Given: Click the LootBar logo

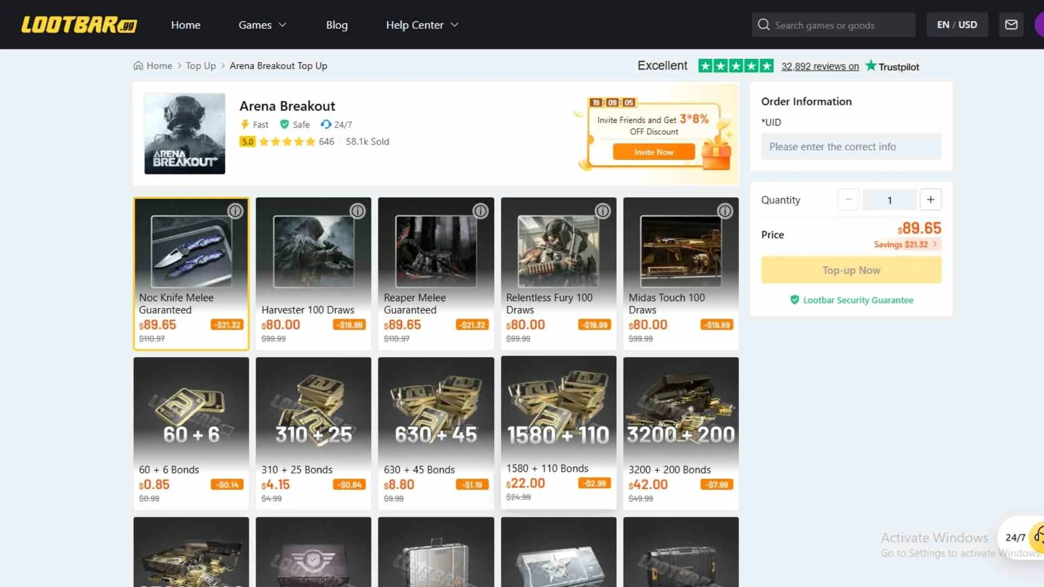Looking at the screenshot, I should pos(79,25).
